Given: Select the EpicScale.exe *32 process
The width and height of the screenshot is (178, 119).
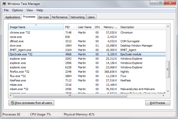Looking at the screenshot, I should (87, 54).
